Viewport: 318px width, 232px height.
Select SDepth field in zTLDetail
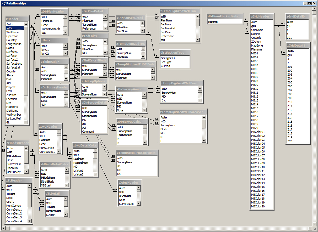[x=55, y=215]
